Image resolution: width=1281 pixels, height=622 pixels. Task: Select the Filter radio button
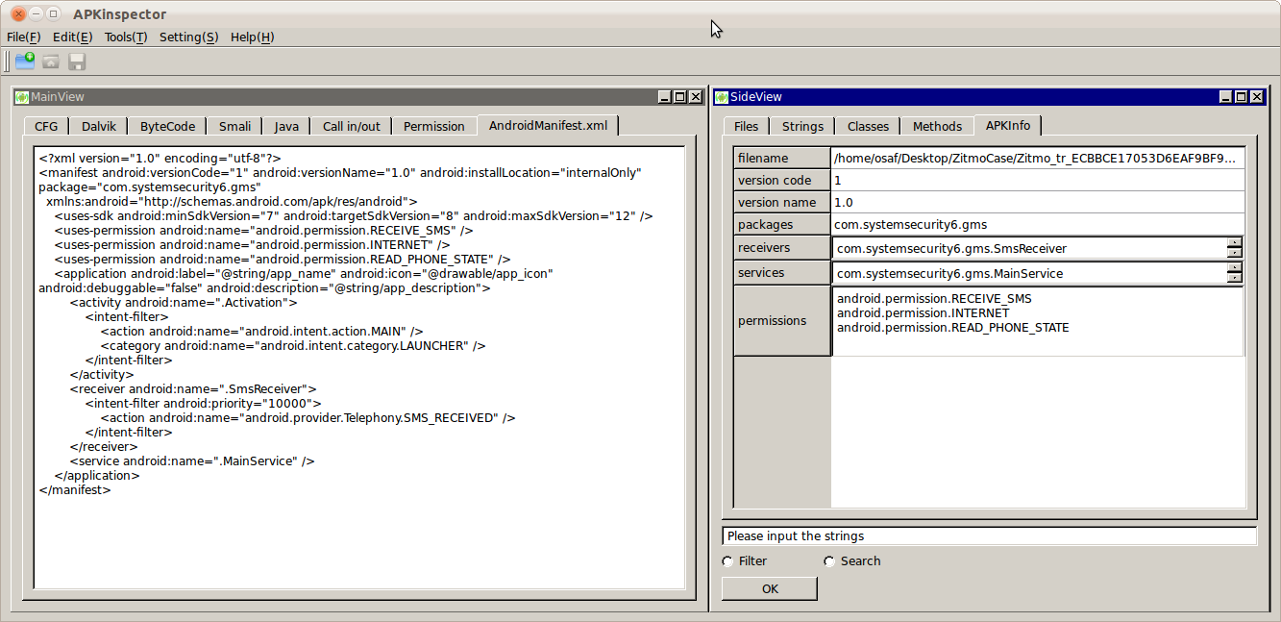click(727, 561)
